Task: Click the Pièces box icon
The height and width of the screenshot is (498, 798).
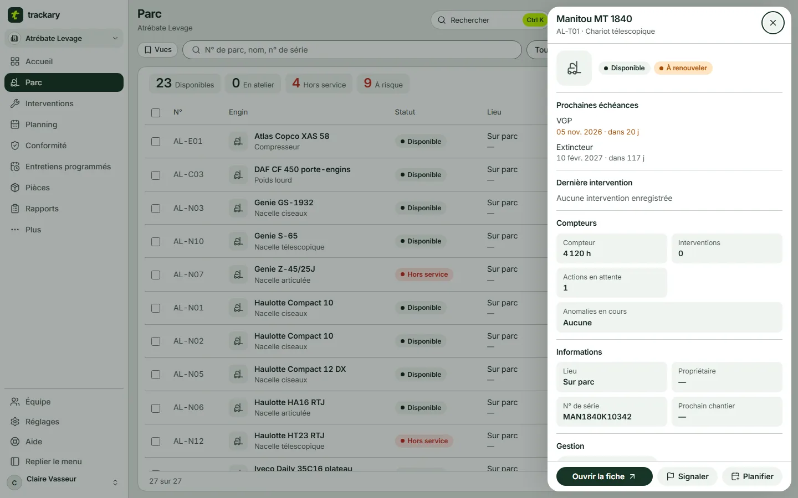Action: click(x=15, y=188)
